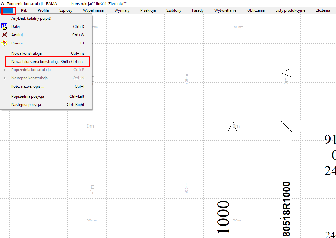Expand the Szprosy menu
This screenshot has width=336, height=238.
point(66,10)
